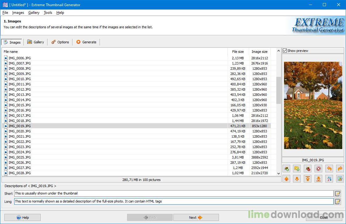Image resolution: width=346 pixels, height=224 pixels.
Task: Move image to bottom of list
Action: 318,179
